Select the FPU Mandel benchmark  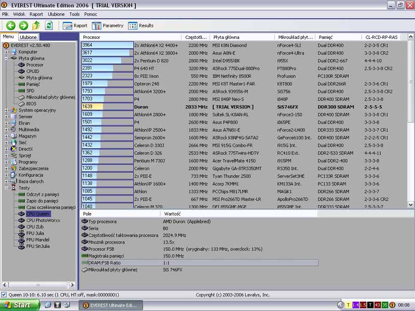[x=37, y=240]
